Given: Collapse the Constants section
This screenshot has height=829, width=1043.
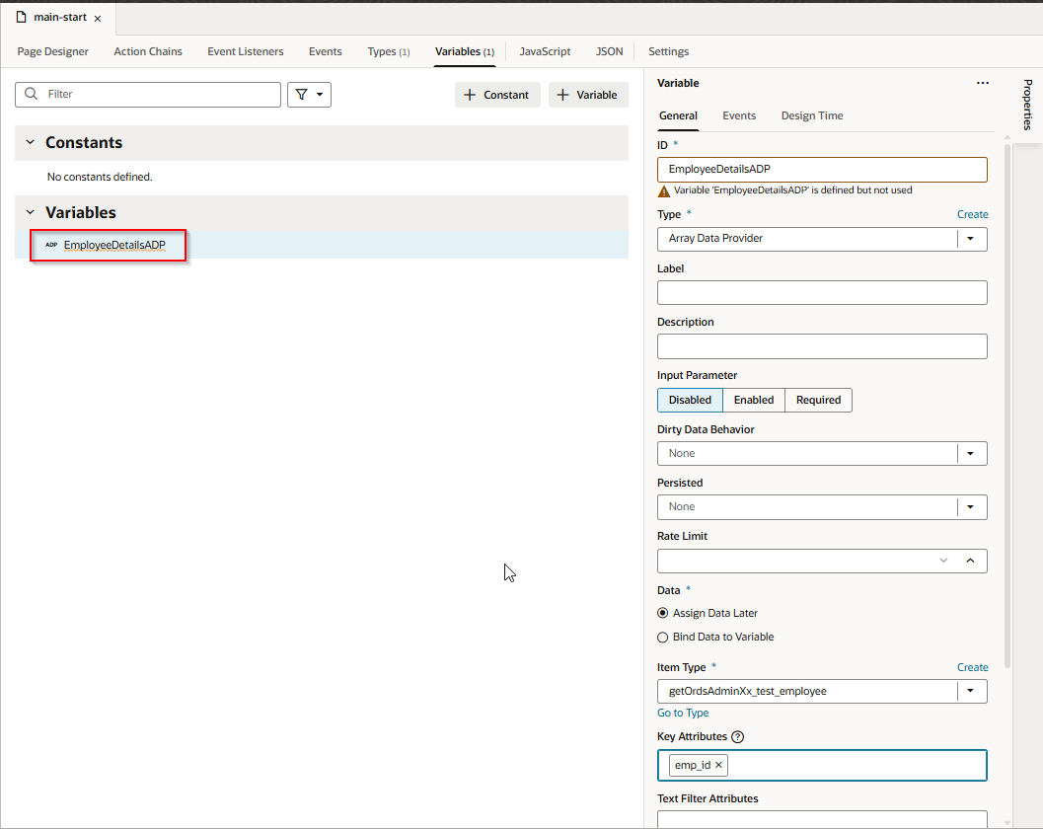Looking at the screenshot, I should [30, 143].
